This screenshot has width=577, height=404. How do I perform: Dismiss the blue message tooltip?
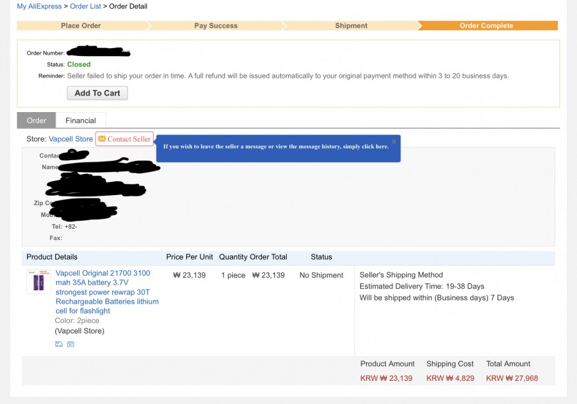click(394, 141)
